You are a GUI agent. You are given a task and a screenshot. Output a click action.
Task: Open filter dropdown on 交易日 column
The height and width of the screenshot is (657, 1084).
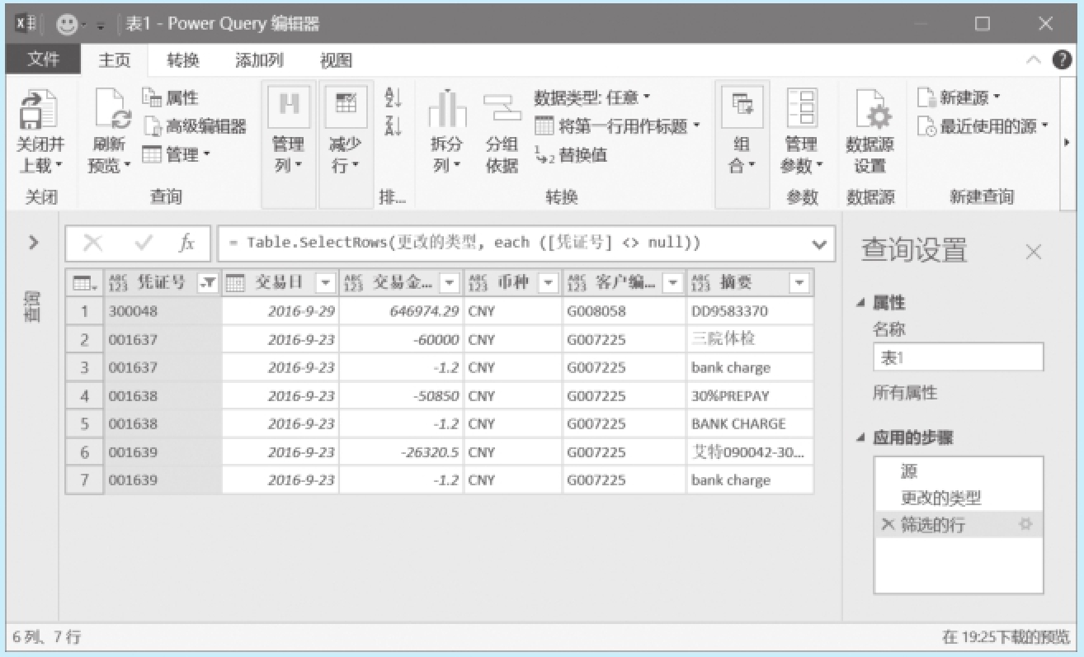[326, 283]
